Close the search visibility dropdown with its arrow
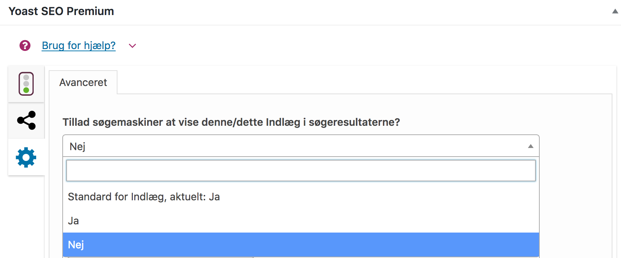The image size is (621, 258). click(x=530, y=146)
